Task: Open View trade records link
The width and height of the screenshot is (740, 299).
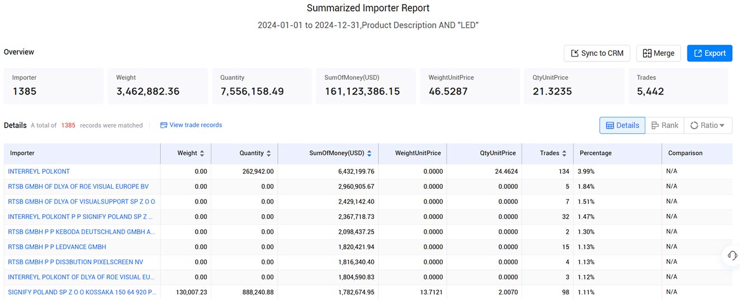Action: coord(191,125)
